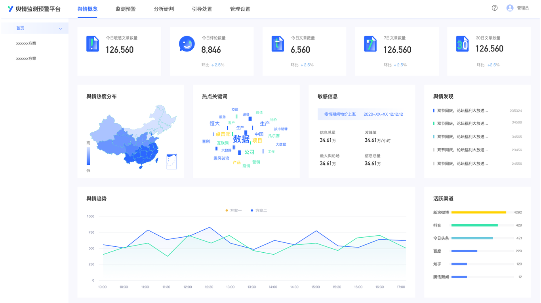Click the keyword 互联网 in word cloud
Viewport: 541px width, 303px height.
223,143
